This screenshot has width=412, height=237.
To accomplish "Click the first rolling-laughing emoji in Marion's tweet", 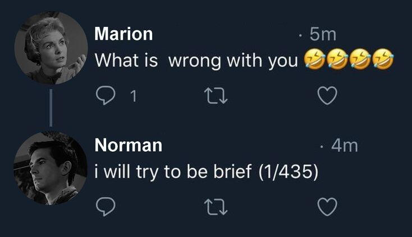I will (x=314, y=59).
